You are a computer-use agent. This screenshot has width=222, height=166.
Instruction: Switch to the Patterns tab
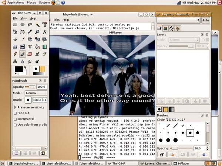(x=165, y=110)
